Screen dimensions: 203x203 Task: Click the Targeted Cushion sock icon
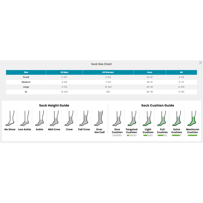[x=131, y=118]
